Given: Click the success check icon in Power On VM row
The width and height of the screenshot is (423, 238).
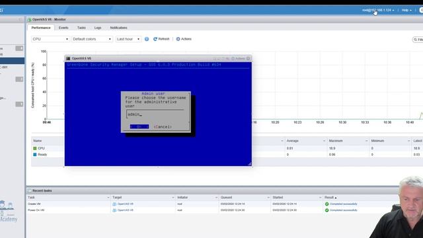Looking at the screenshot, I should [x=327, y=210].
